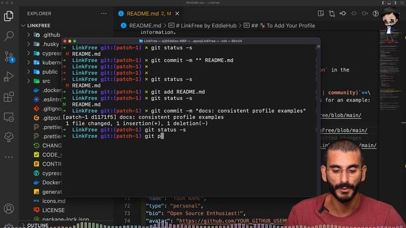Open changes compare icon in editor toolbar
Viewport: 406px width, 228px height.
[332, 13]
